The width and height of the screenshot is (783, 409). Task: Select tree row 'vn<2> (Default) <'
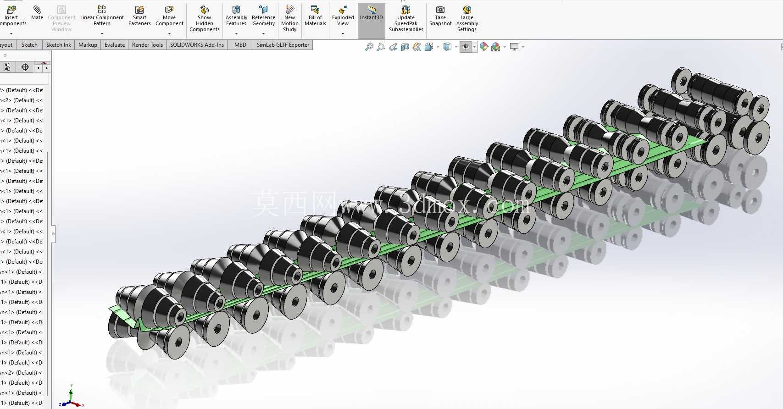coord(22,373)
